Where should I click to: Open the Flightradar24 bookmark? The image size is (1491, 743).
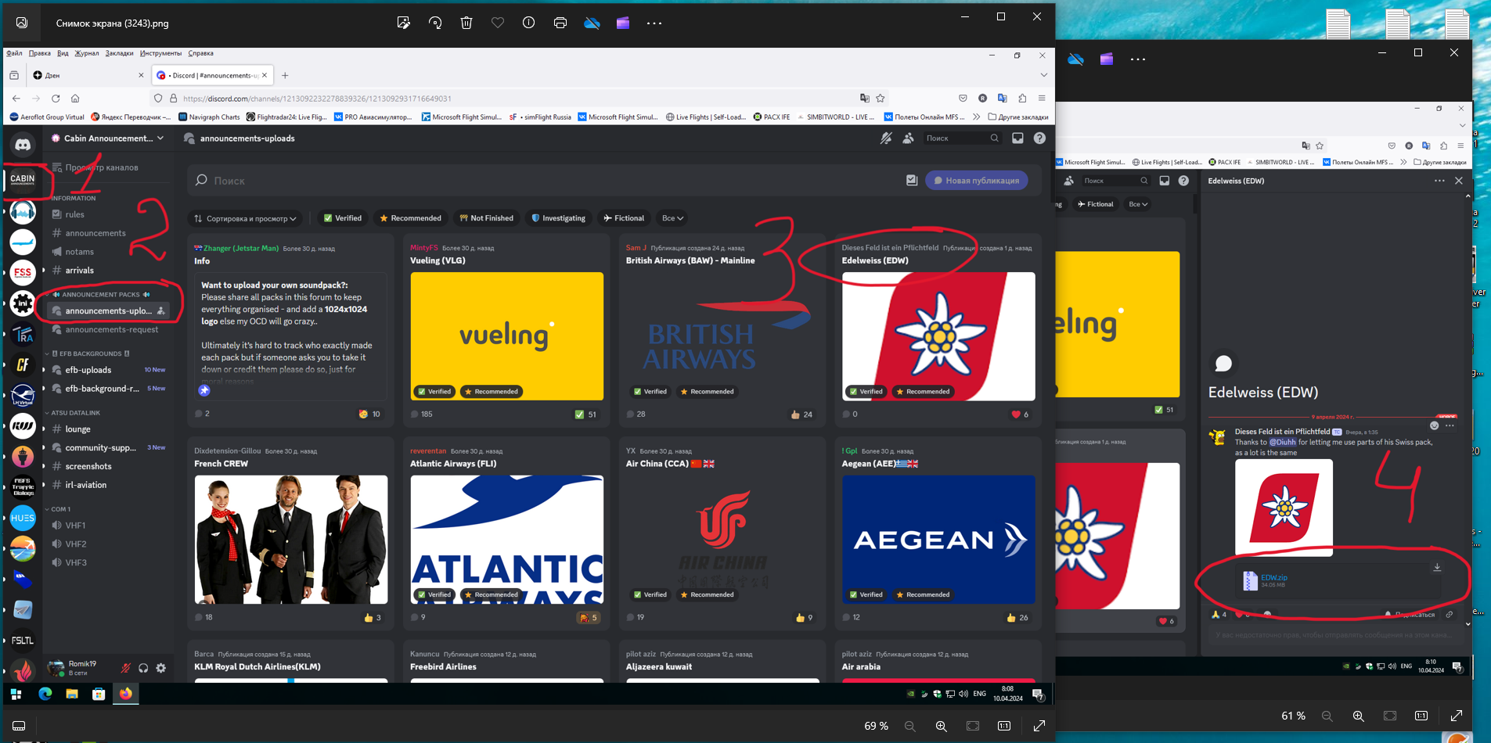(286, 117)
